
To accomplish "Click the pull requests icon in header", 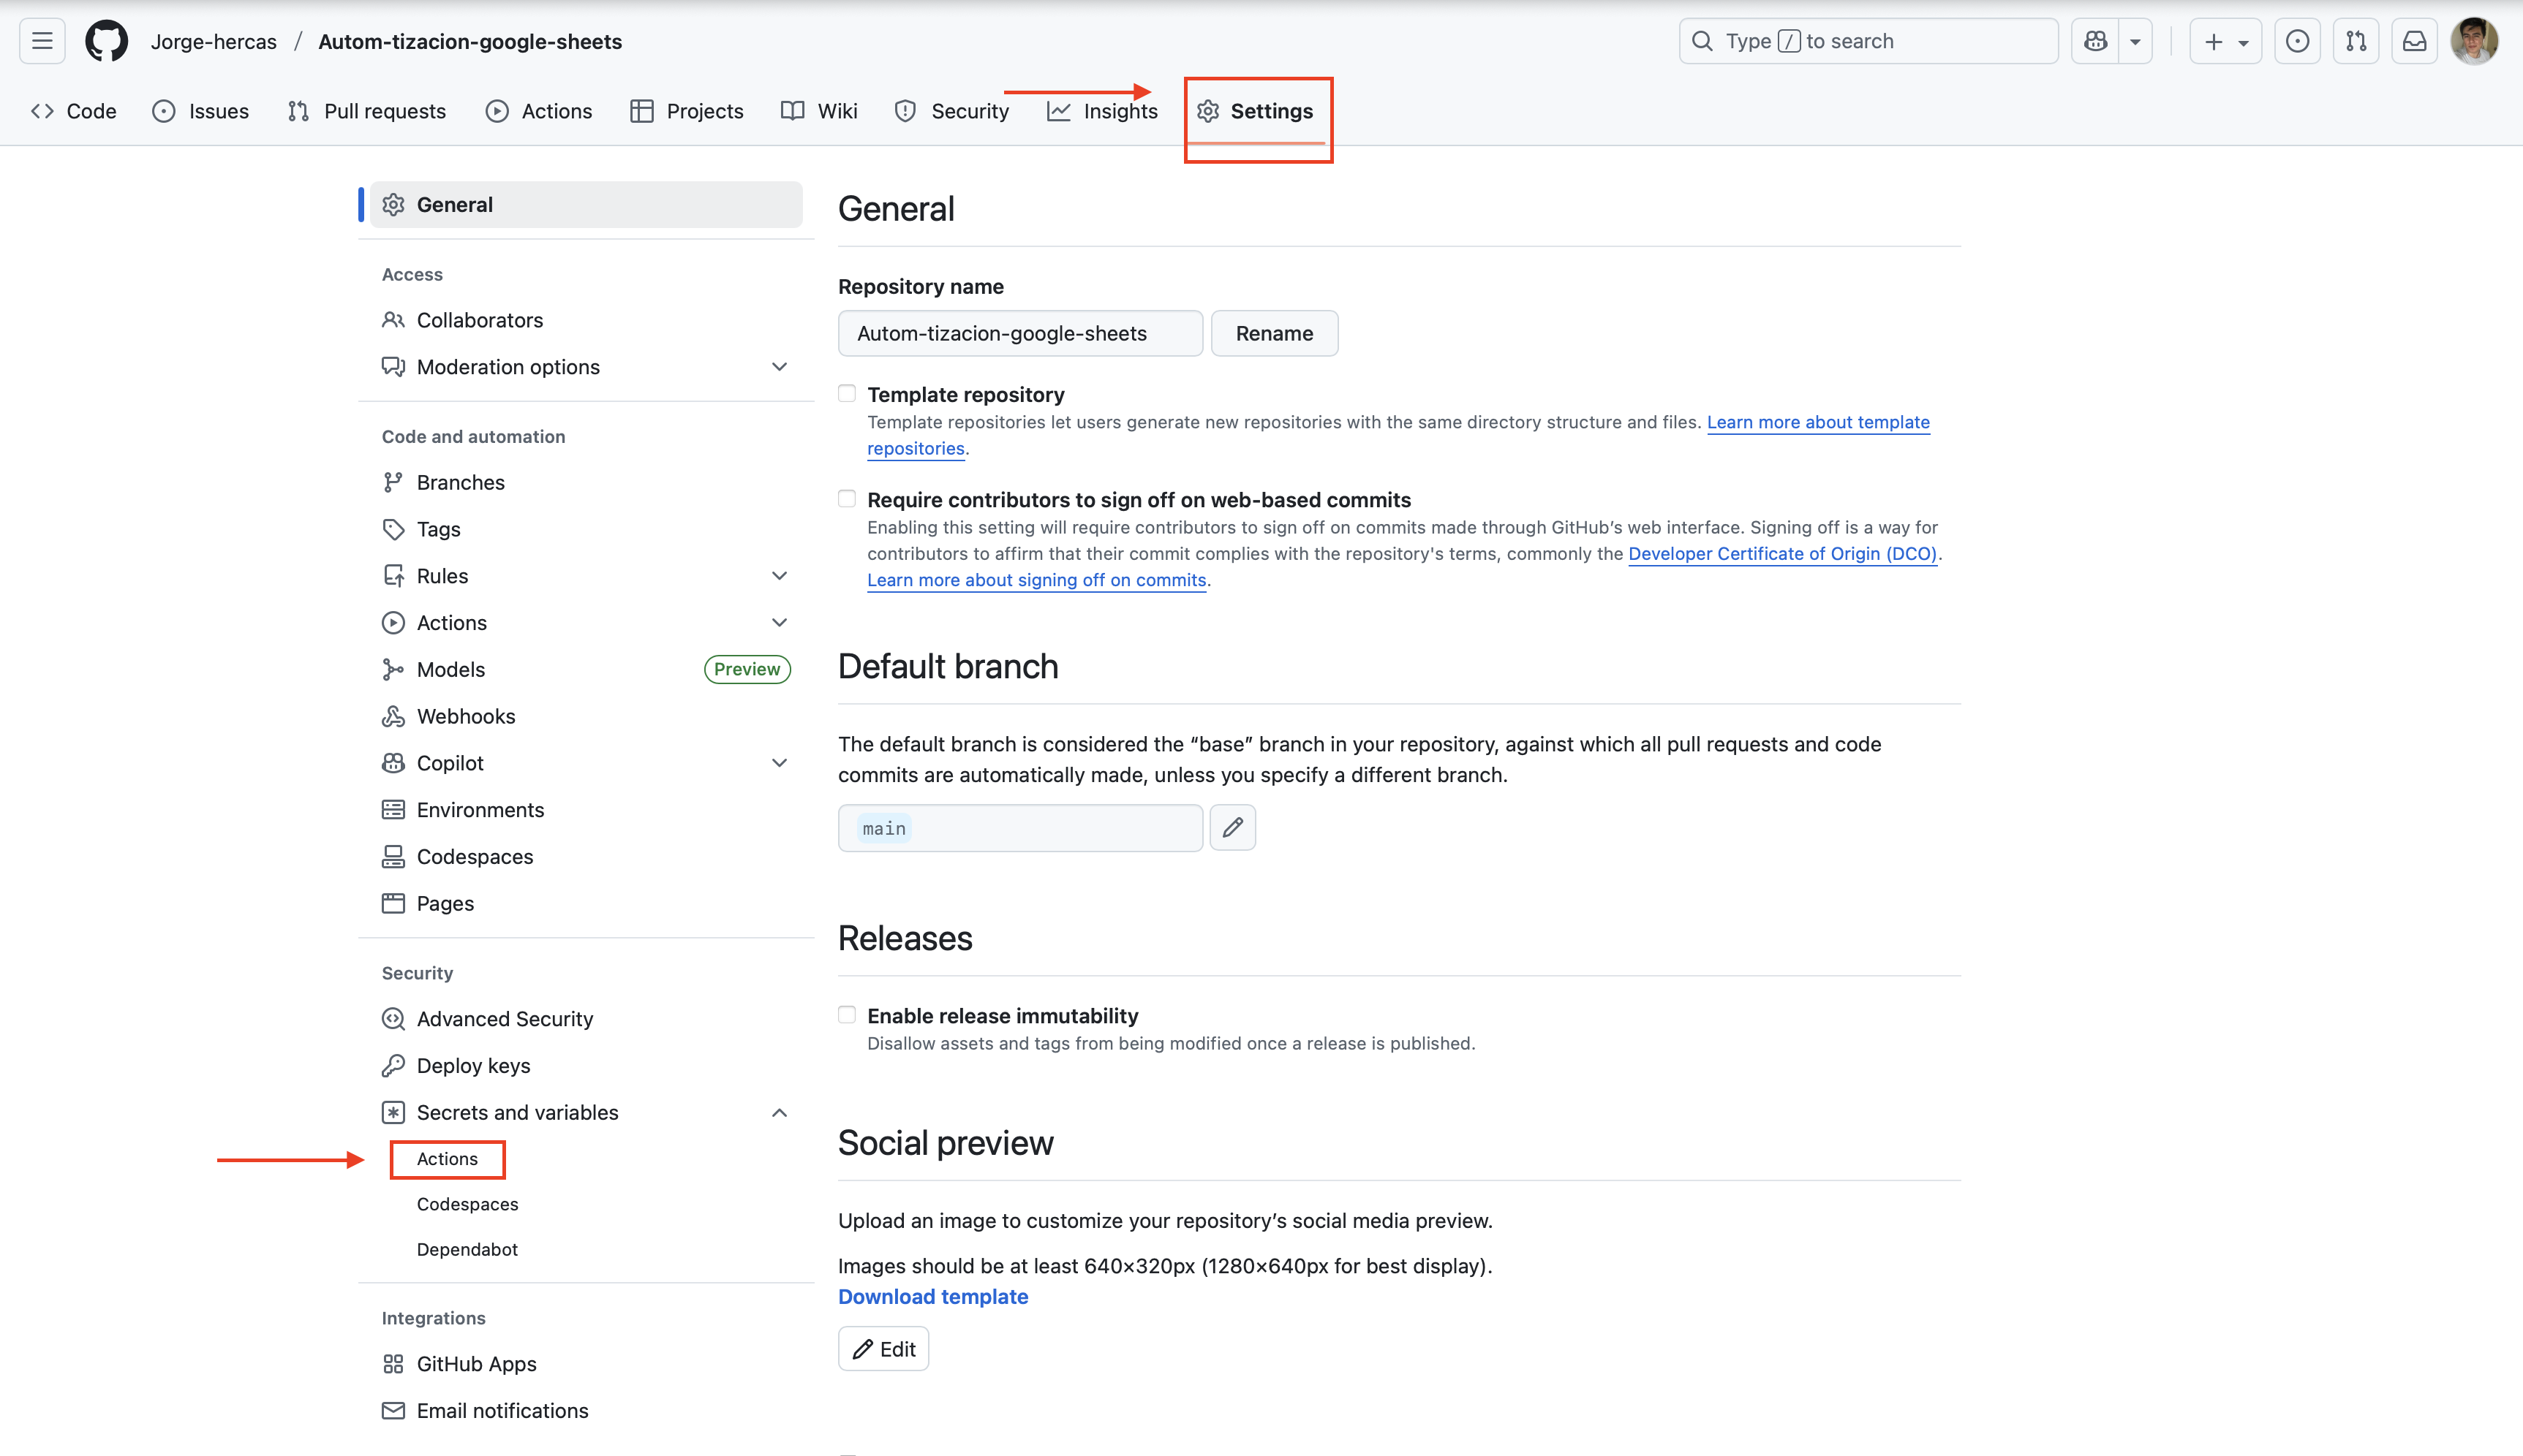I will (2356, 41).
